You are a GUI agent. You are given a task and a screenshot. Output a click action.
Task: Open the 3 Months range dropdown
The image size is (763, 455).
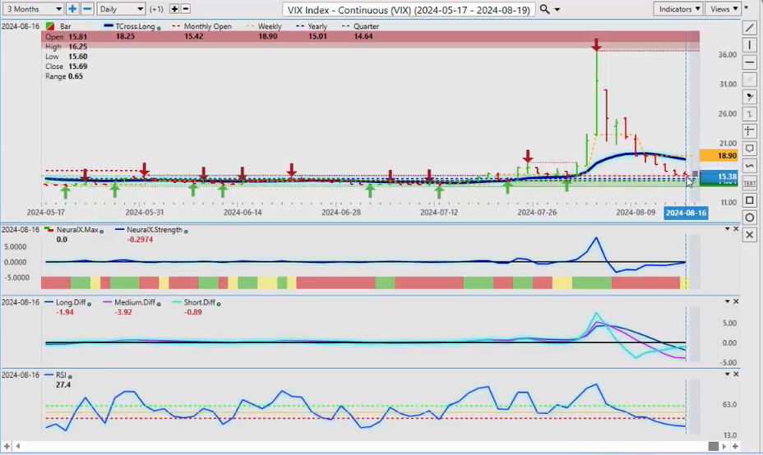pyautogui.click(x=33, y=9)
